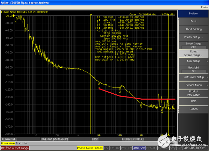Click Dump Screen Image softkey

click(x=193, y=53)
